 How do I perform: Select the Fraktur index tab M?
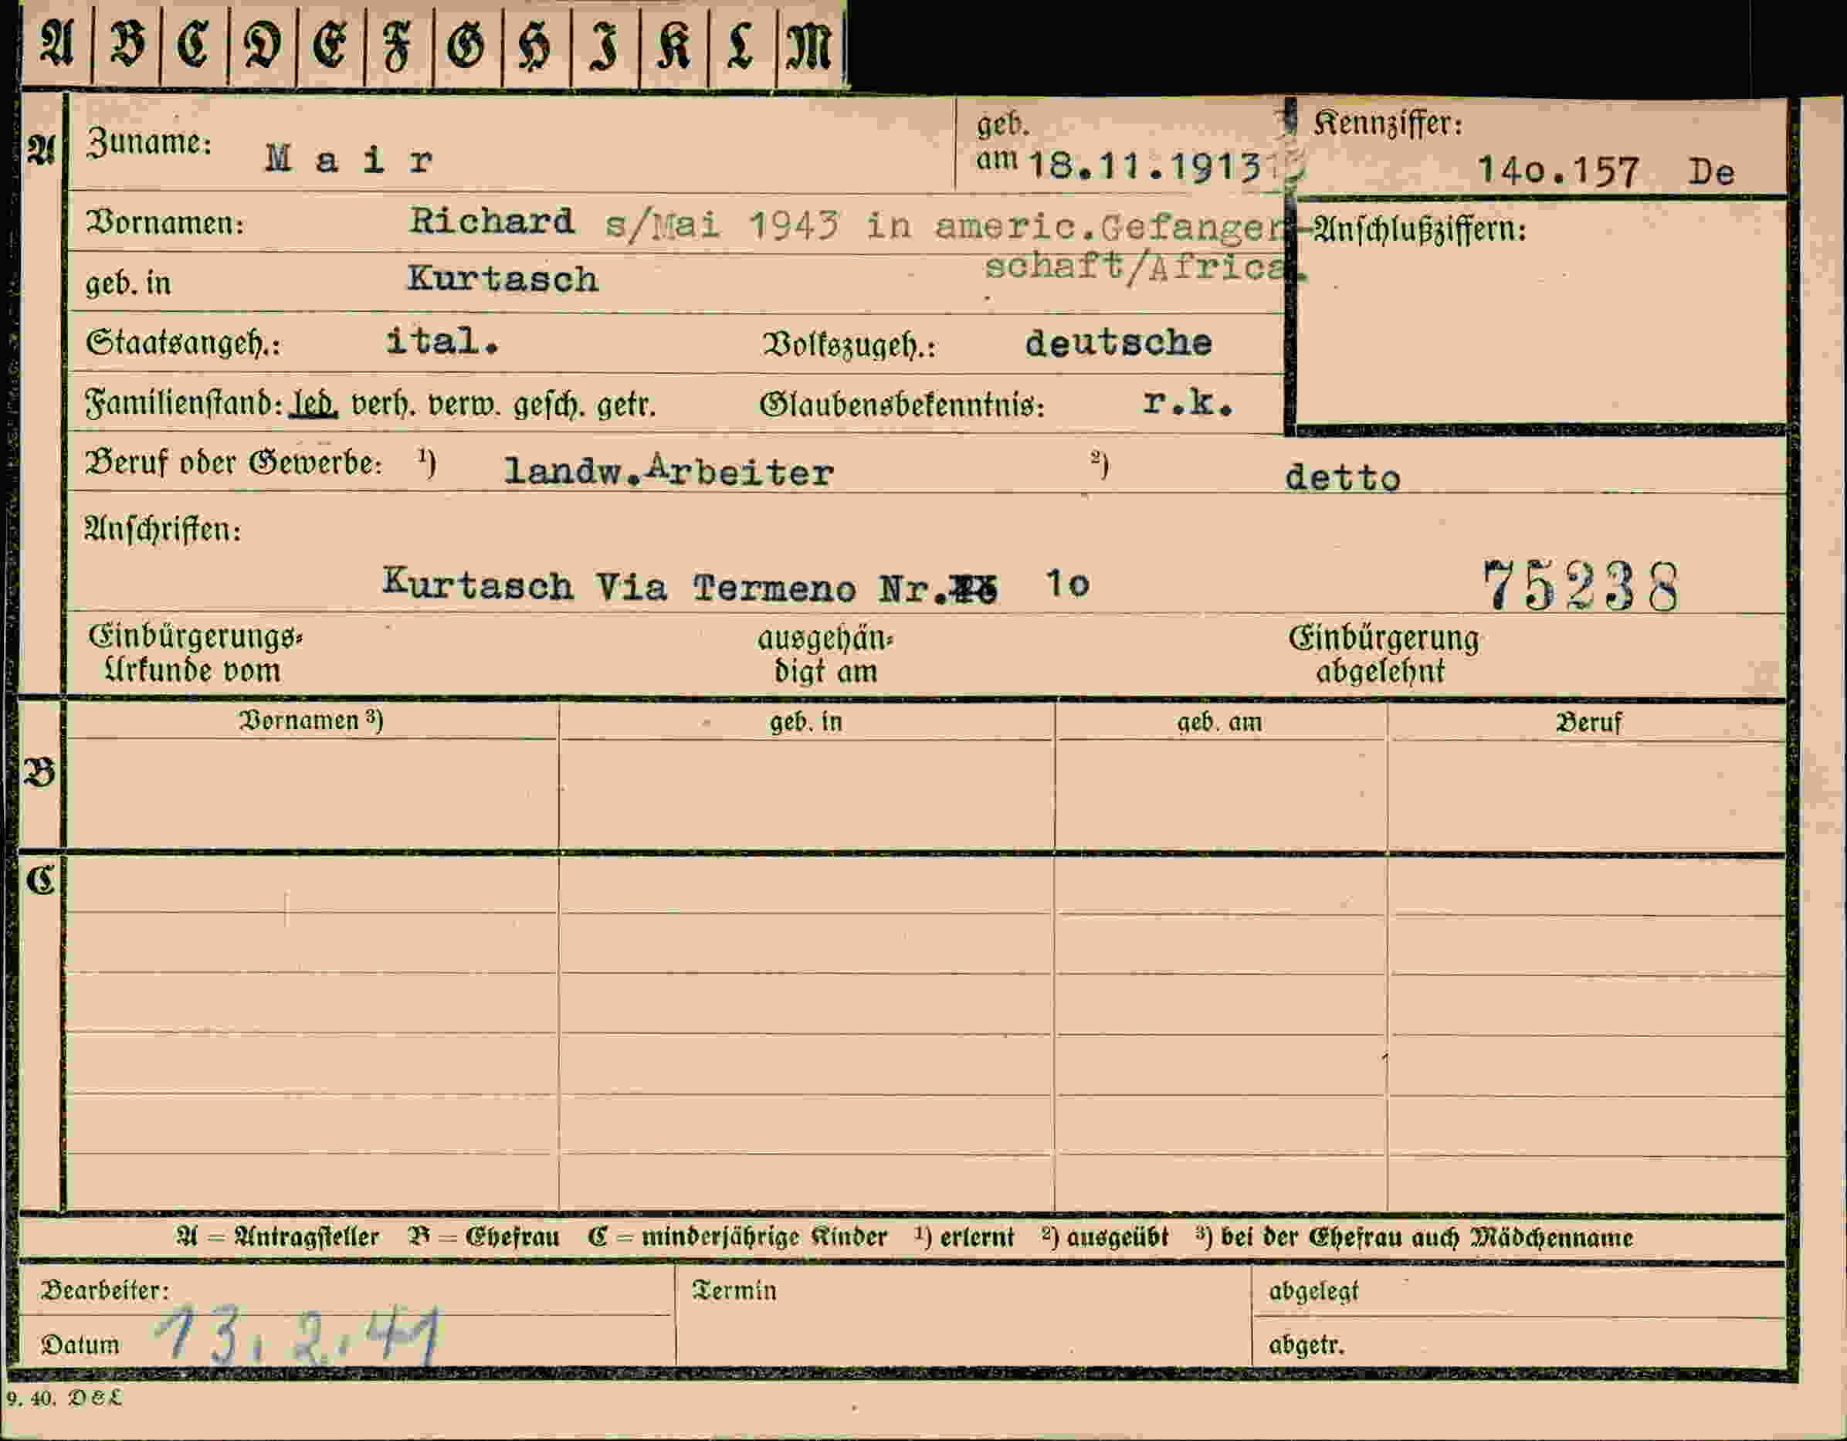click(810, 44)
